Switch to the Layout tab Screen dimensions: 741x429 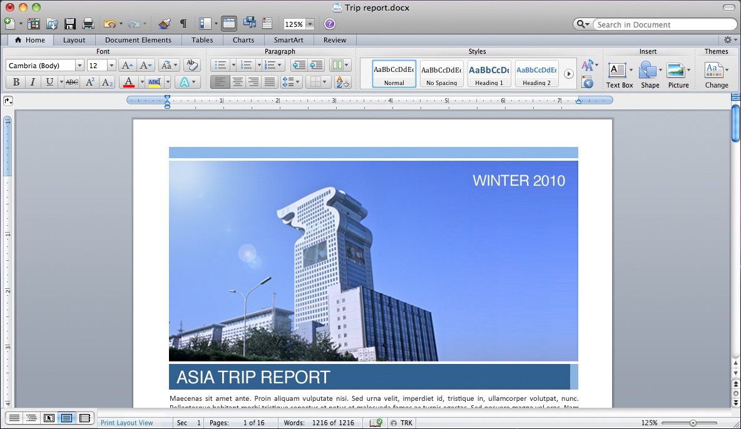tap(74, 39)
